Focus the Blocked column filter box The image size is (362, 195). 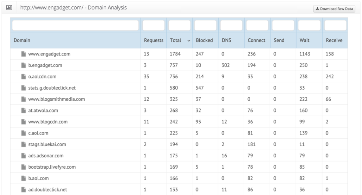click(x=205, y=25)
